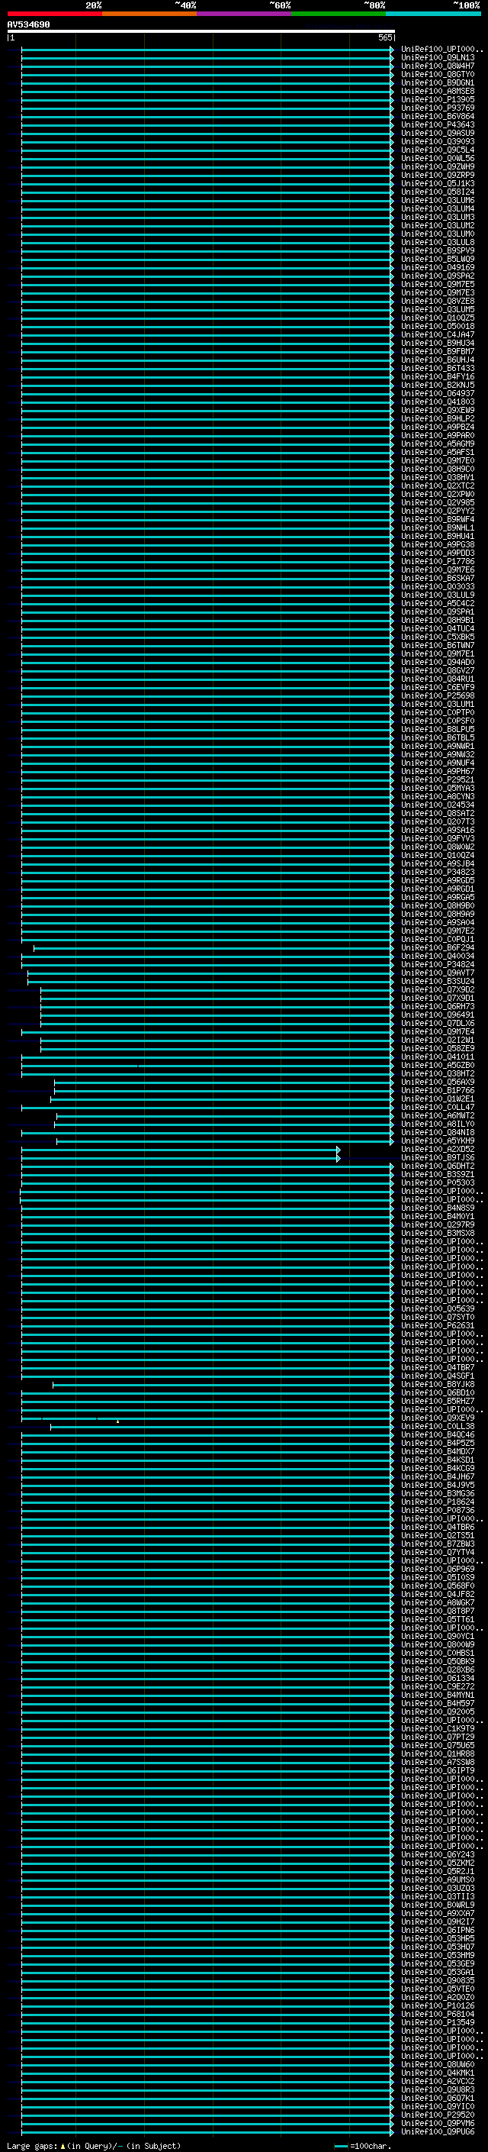Open hit UniRef100_Q9C5L4
Screen dimensions: 488x2152
pyautogui.click(x=438, y=150)
